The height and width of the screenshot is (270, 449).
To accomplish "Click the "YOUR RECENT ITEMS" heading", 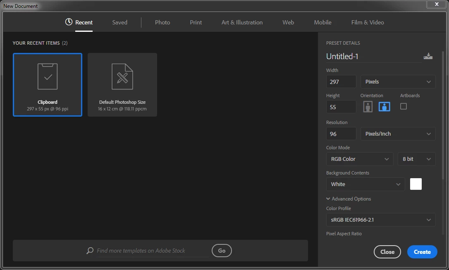I will pos(36,43).
